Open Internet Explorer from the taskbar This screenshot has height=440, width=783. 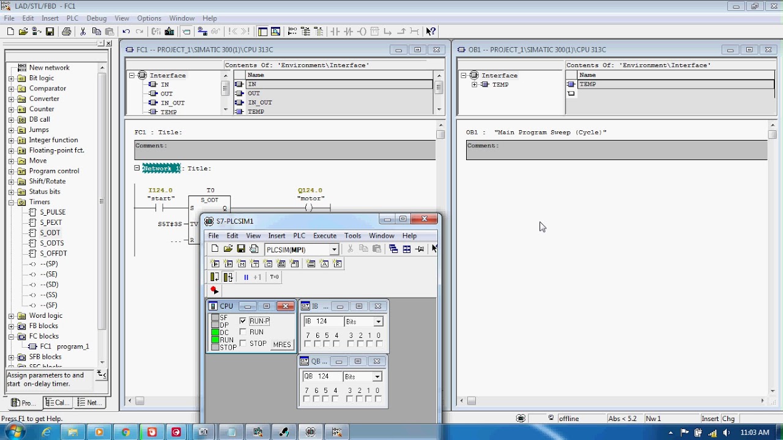coord(46,432)
